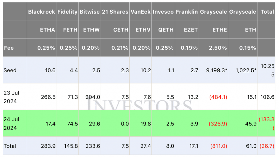Select the 2.50% fee cell

[x=218, y=48]
